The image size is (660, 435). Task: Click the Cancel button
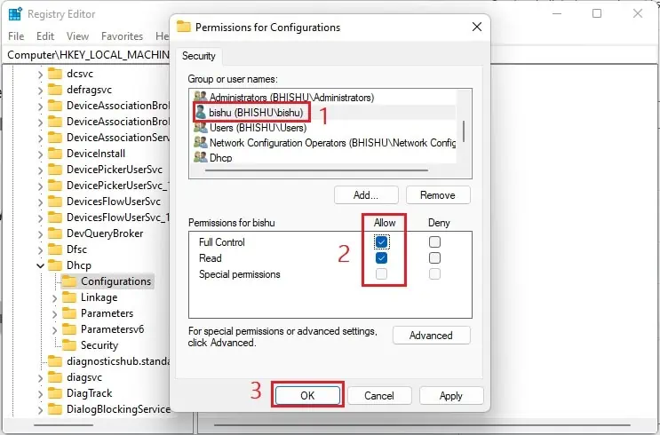pyautogui.click(x=379, y=395)
